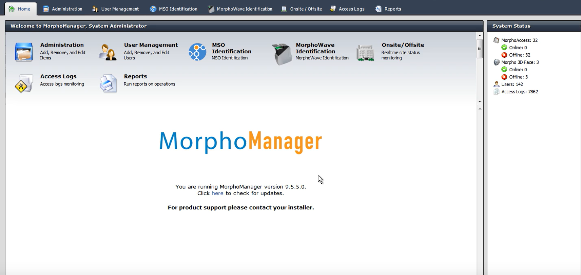The height and width of the screenshot is (275, 581).
Task: Open the Administration folder icon
Action: (x=24, y=52)
